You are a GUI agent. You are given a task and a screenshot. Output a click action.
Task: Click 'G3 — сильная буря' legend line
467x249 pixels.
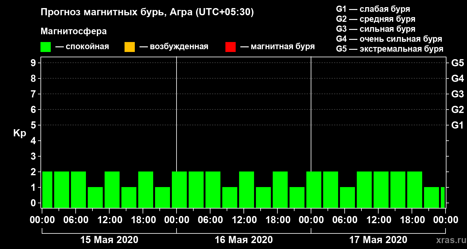point(375,29)
